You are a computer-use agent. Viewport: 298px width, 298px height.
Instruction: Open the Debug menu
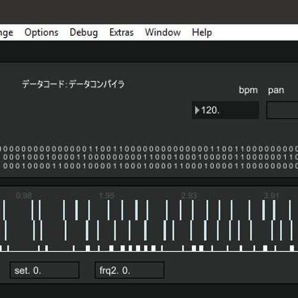[84, 32]
